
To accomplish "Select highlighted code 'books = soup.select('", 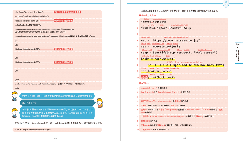I will click(158, 59).
